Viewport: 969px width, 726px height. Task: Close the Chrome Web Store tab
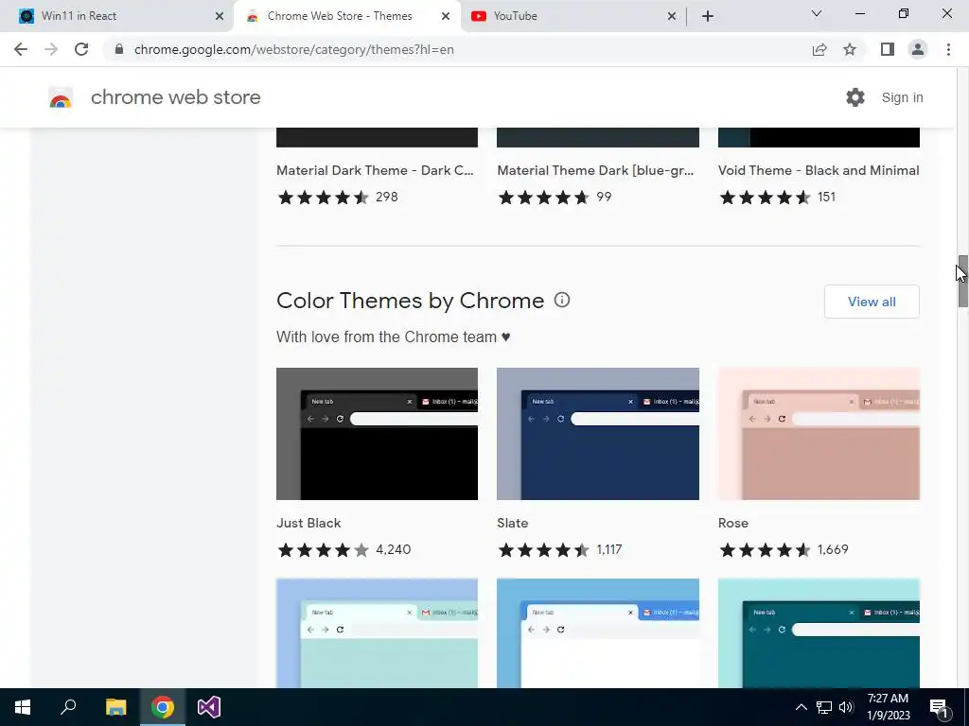[x=446, y=16]
